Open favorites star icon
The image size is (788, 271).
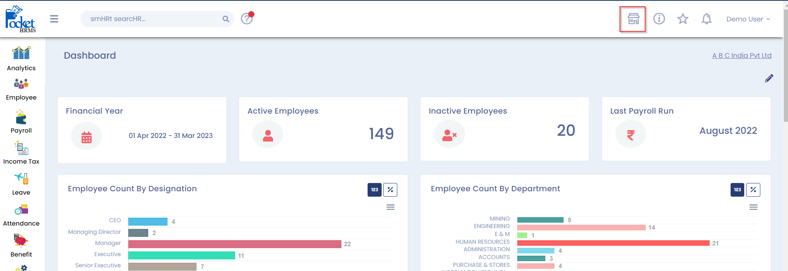point(683,19)
